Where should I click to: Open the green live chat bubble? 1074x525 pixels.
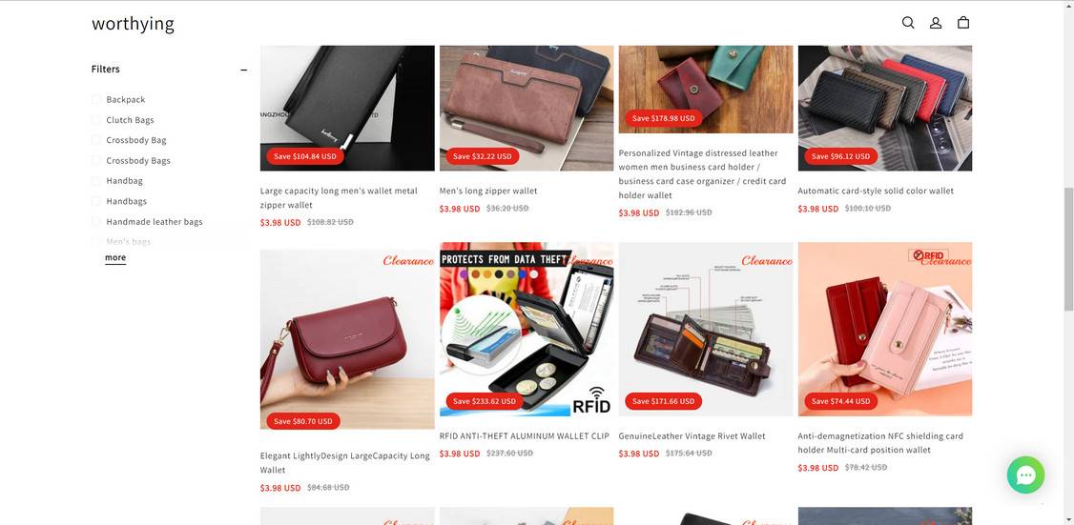coord(1025,475)
